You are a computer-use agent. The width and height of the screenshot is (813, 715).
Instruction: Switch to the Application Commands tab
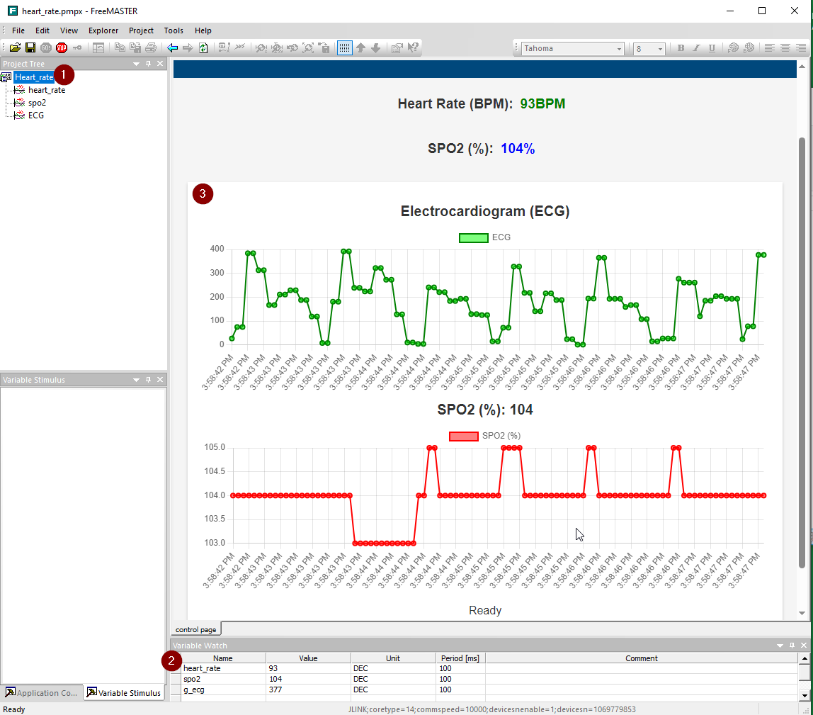pos(41,692)
